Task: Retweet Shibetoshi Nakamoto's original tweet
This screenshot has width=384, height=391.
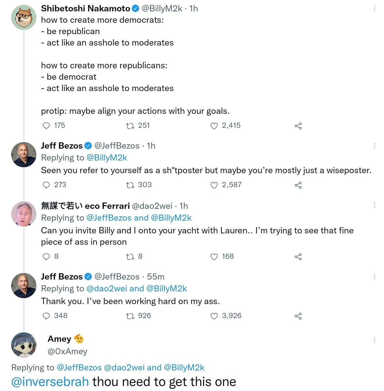Action: click(130, 126)
